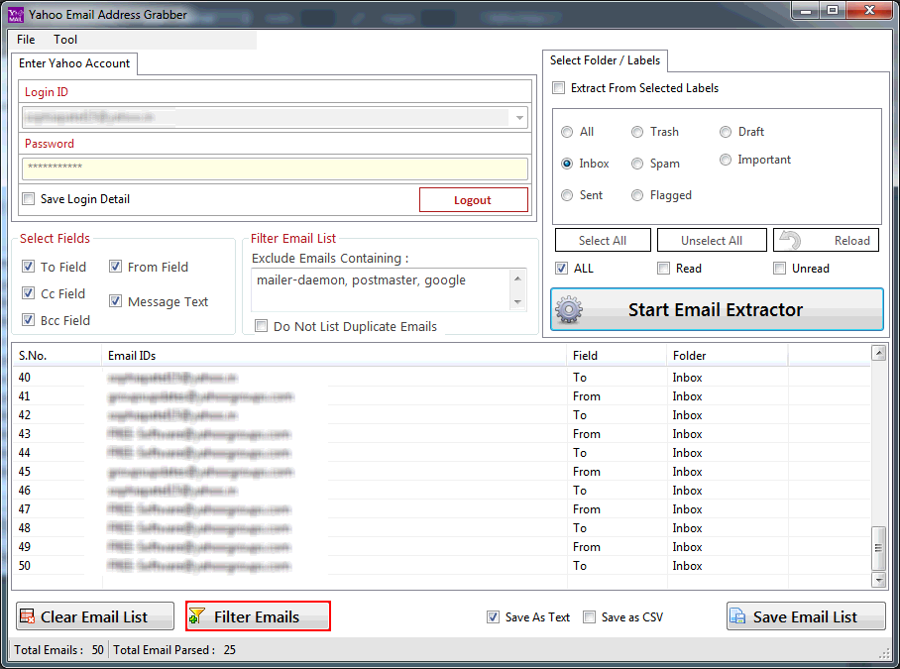Select the Select Folder / Labels tab
This screenshot has height=669, width=900.
[x=605, y=60]
